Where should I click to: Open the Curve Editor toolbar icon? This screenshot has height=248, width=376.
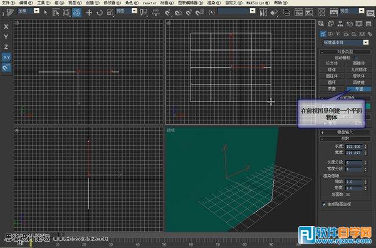pos(298,12)
